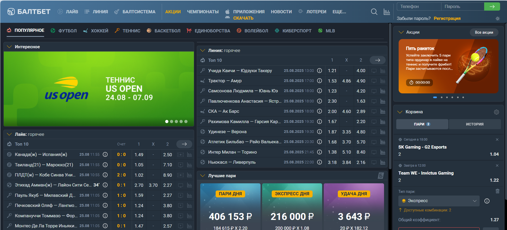The height and width of the screenshot is (230, 507).
Task: Switch to the ИСТОРИЯ tab in Корзина
Action: (475, 124)
